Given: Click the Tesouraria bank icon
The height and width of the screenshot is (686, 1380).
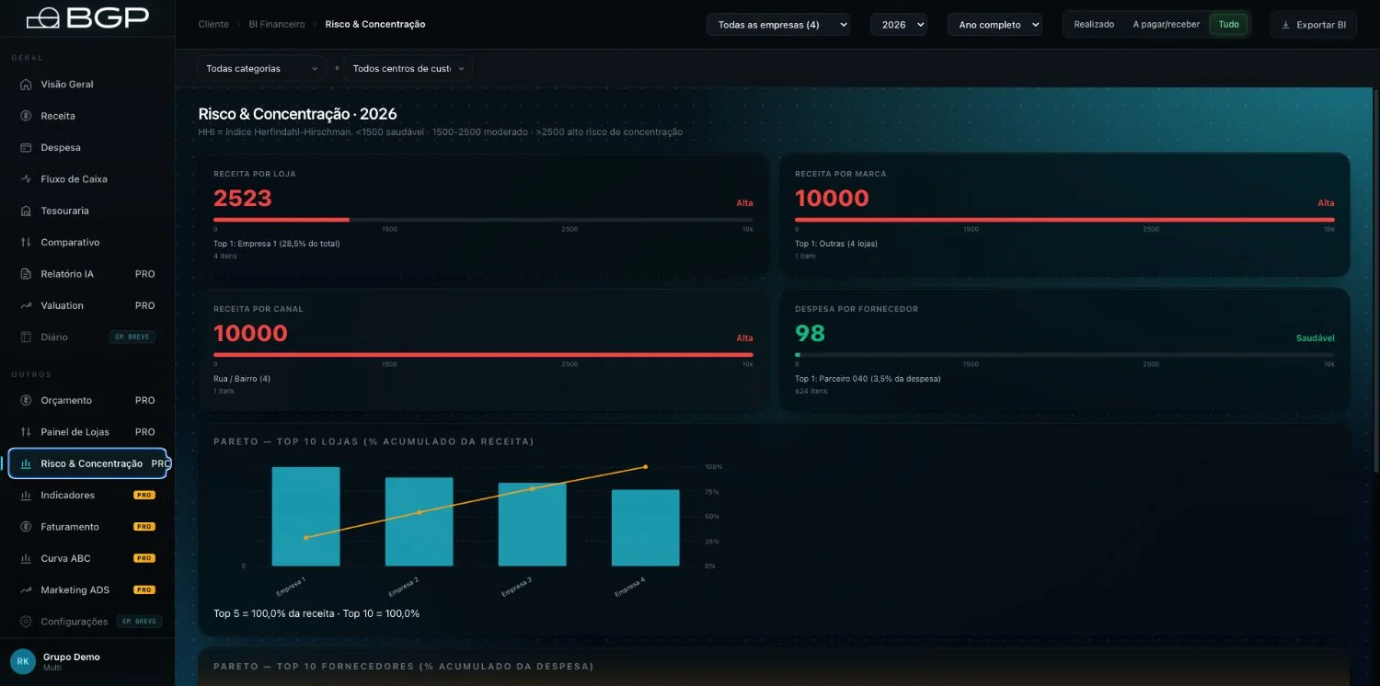Looking at the screenshot, I should coord(26,211).
